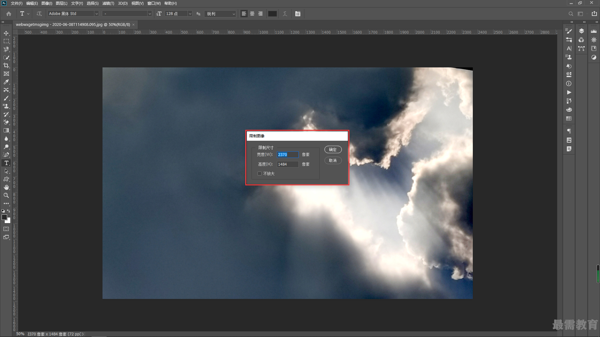Select the Pen tool
This screenshot has height=337, width=600.
point(6,155)
